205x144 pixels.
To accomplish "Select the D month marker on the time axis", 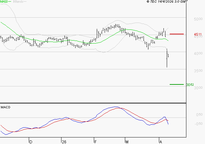I will click(x=31, y=142).
